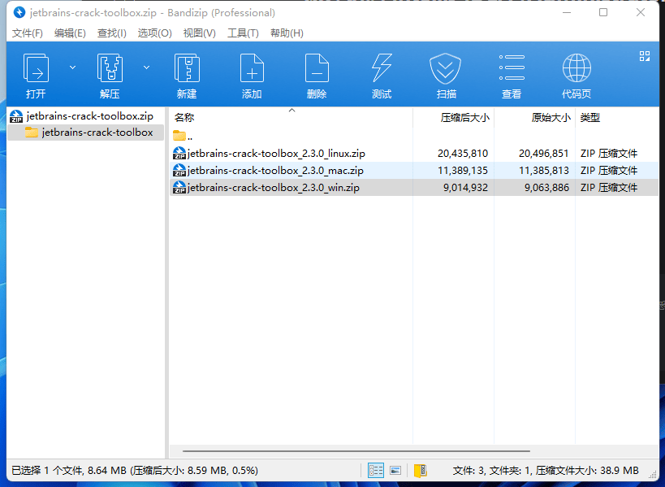Select jetbrains-crack-toolbox.zip root in tree
Viewport: 665px width, 487px height.
click(81, 116)
